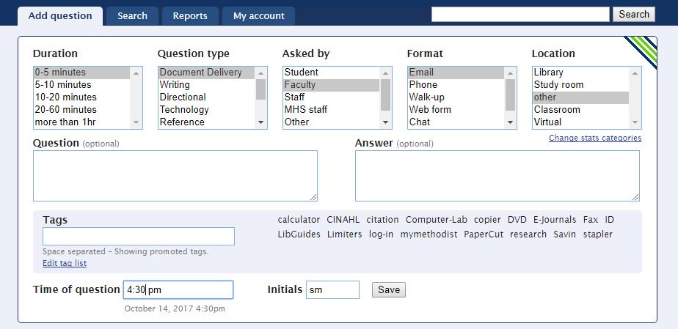This screenshot has height=329, width=678.
Task: Add the 'DVD' tag
Action: click(x=517, y=220)
